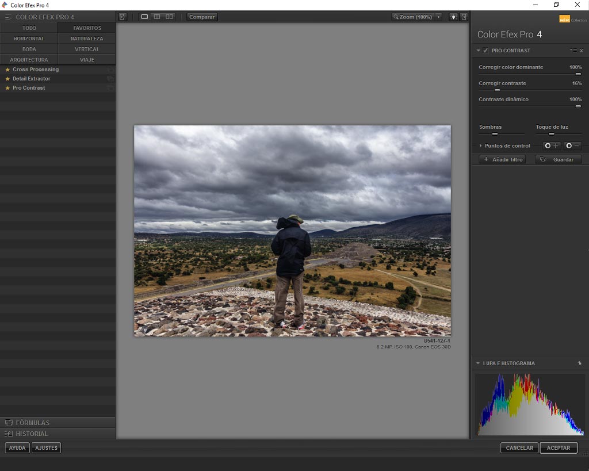Open the Pro Contrast filter options menu icon
This screenshot has height=471, width=589.
tap(573, 51)
